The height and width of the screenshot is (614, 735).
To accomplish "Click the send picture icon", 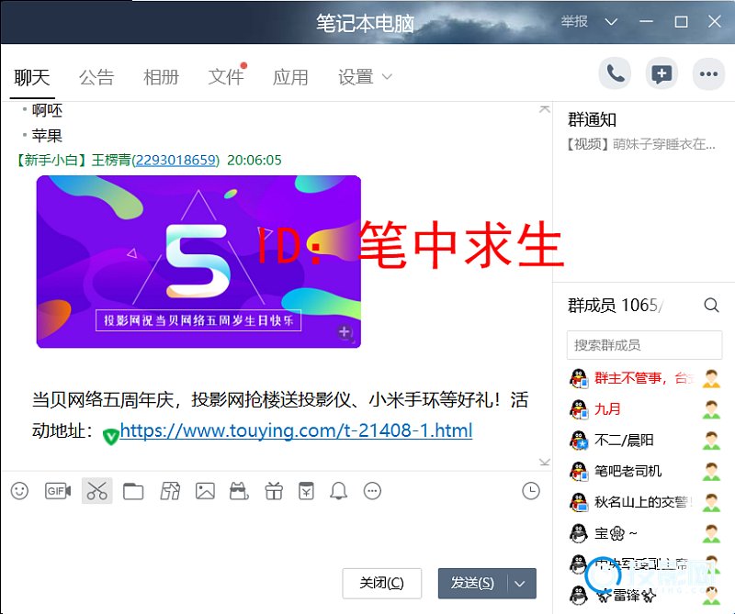I will click(205, 491).
